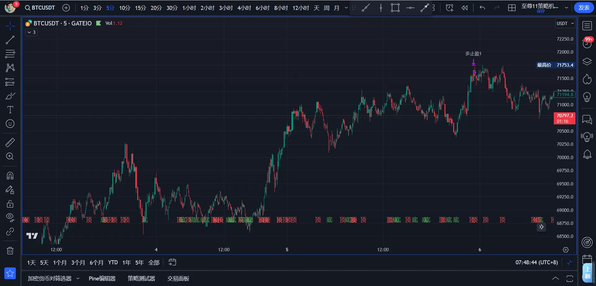Open the chat bubbles icon
596x286 pixels.
click(587, 119)
